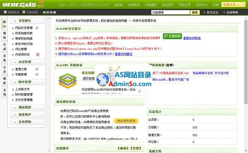Switch to the 会员 side tab
The width and height of the screenshot is (248, 153).
click(x=5, y=69)
